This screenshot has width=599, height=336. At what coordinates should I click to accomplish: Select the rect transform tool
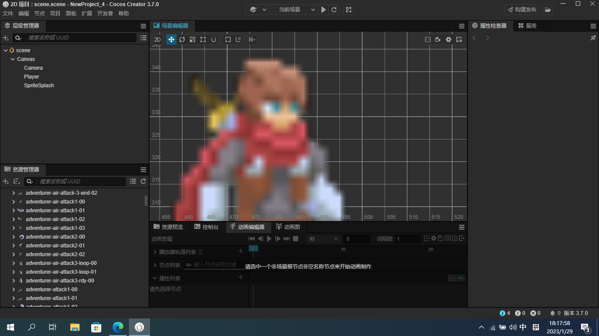click(203, 39)
